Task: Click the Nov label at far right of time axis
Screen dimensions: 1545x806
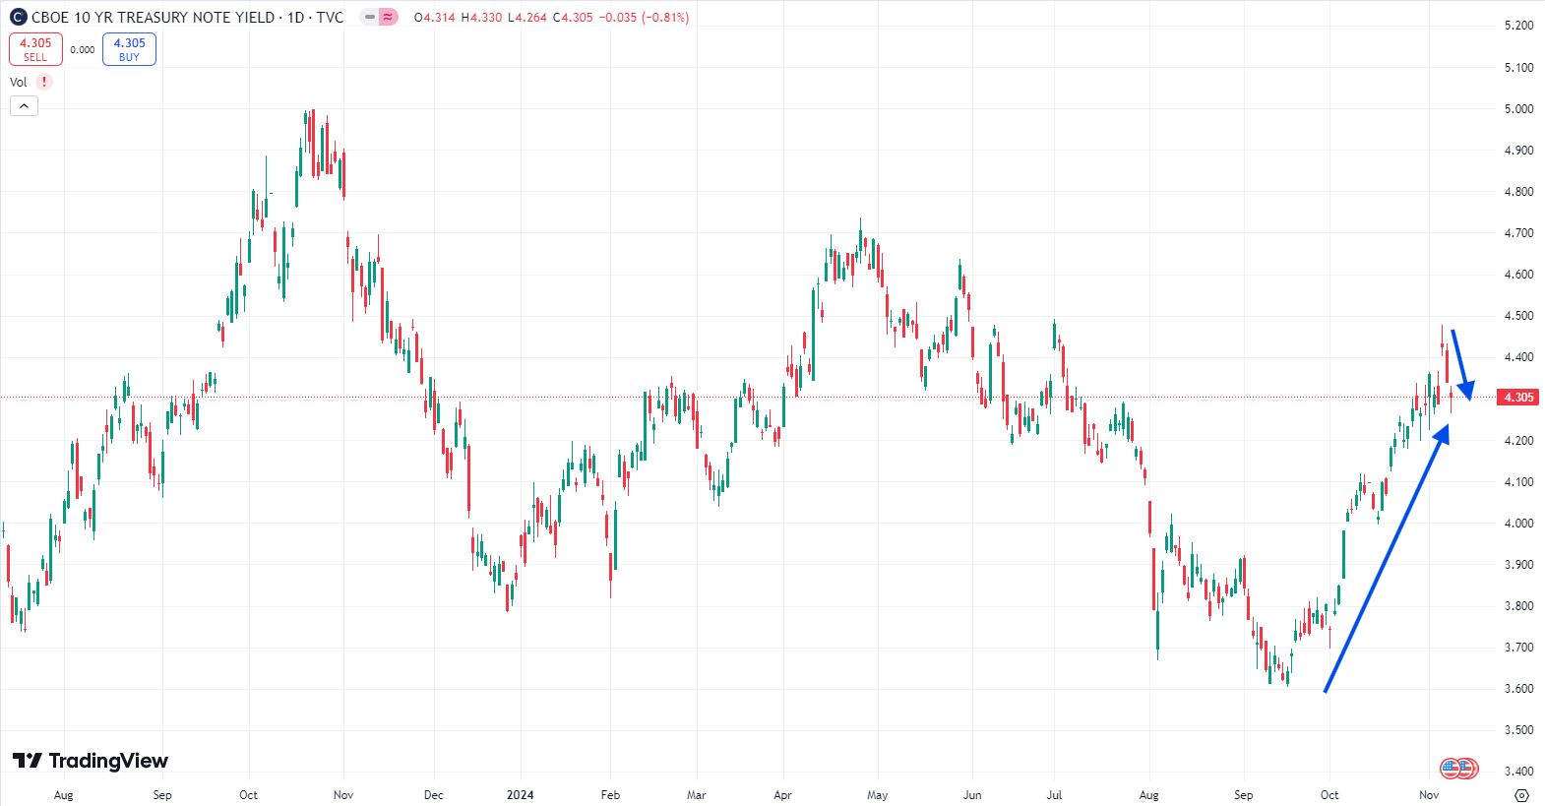Action: 1429,795
